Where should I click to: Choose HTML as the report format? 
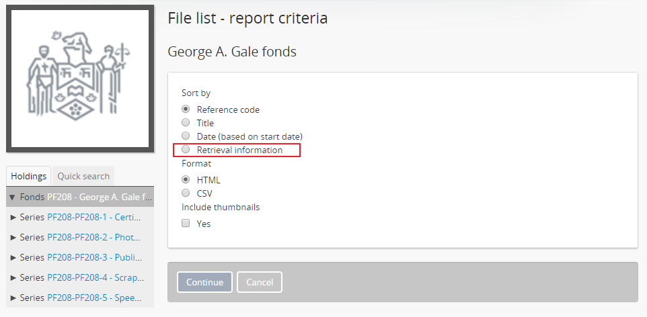(186, 180)
